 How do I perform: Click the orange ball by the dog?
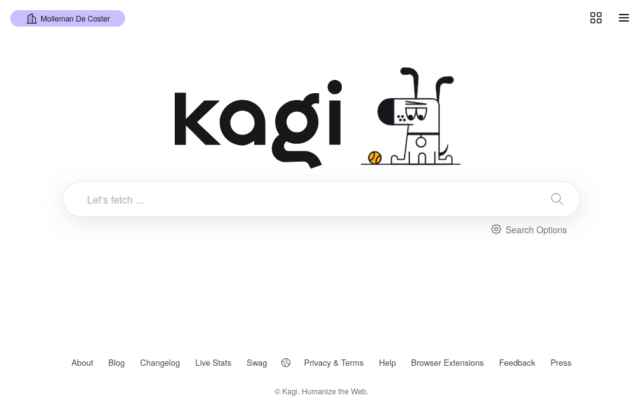pyautogui.click(x=374, y=157)
